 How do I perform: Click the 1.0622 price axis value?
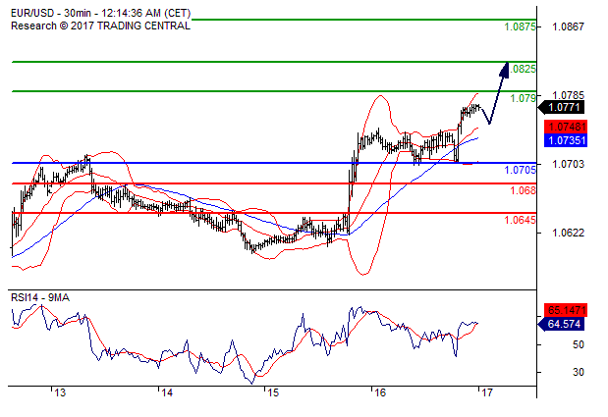point(568,233)
